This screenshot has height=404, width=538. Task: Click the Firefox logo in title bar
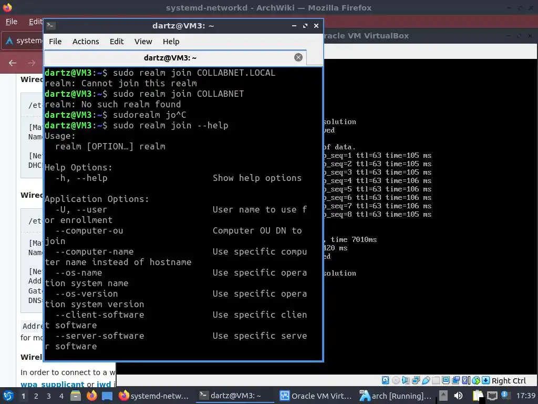7,7
